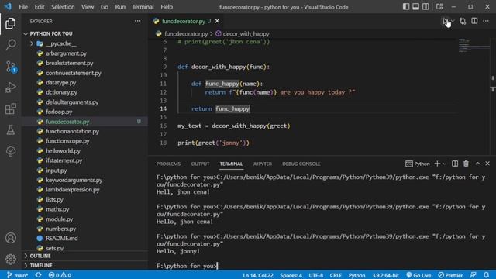This screenshot has width=496, height=279.
Task: Open the Extensions view
Action: click(10, 108)
